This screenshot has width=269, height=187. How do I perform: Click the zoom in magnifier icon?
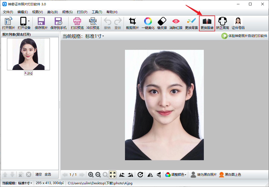(x=91, y=175)
